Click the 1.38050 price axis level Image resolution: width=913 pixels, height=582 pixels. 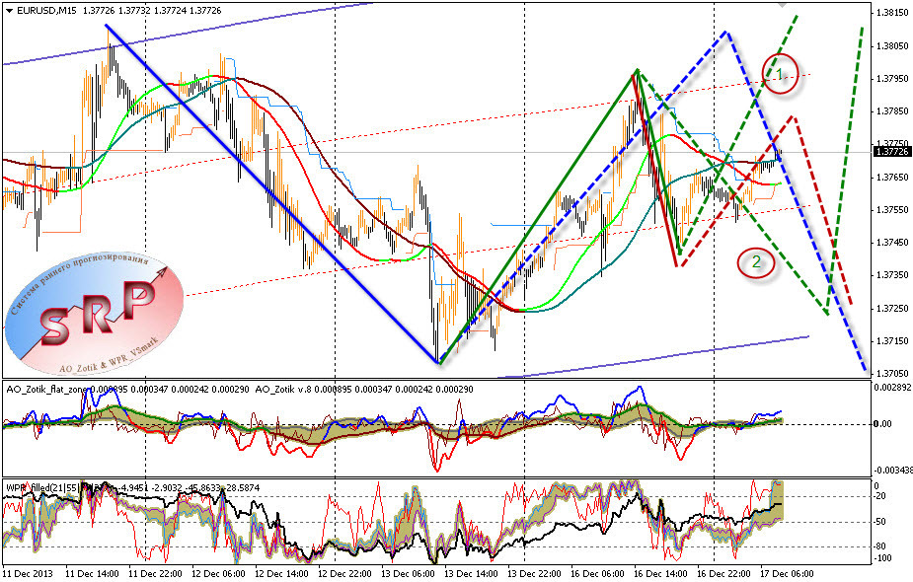click(891, 46)
